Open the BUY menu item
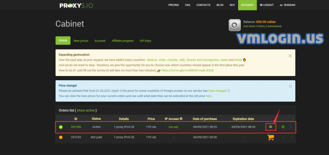The image size is (329, 155). [x=232, y=5]
